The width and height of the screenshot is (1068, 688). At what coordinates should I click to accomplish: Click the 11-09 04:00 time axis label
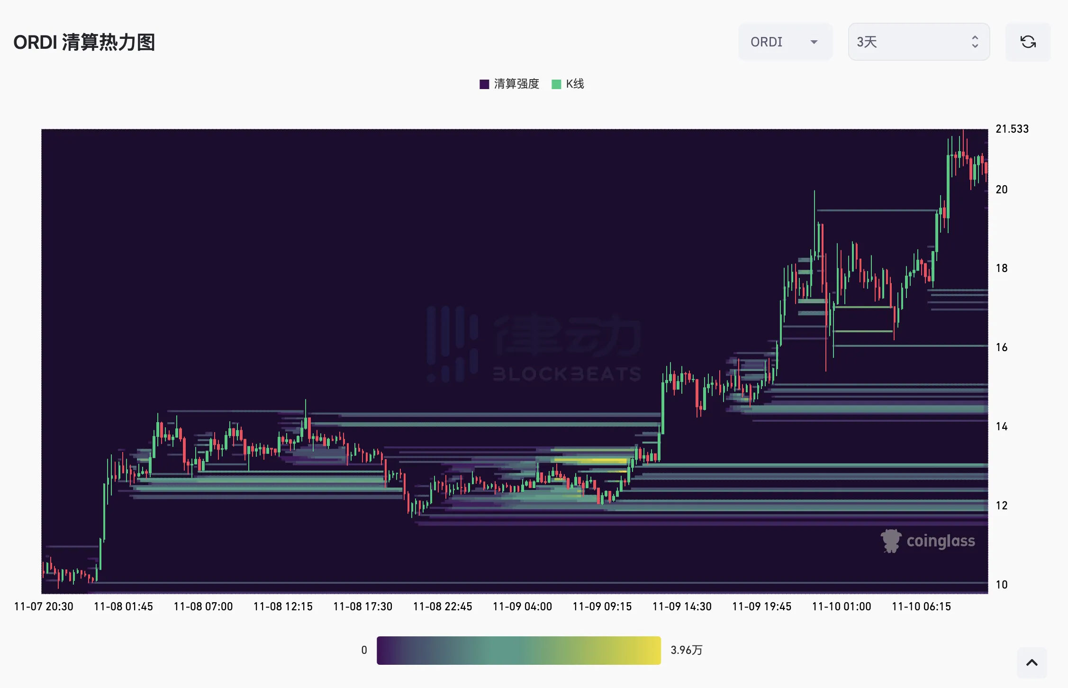pyautogui.click(x=522, y=607)
